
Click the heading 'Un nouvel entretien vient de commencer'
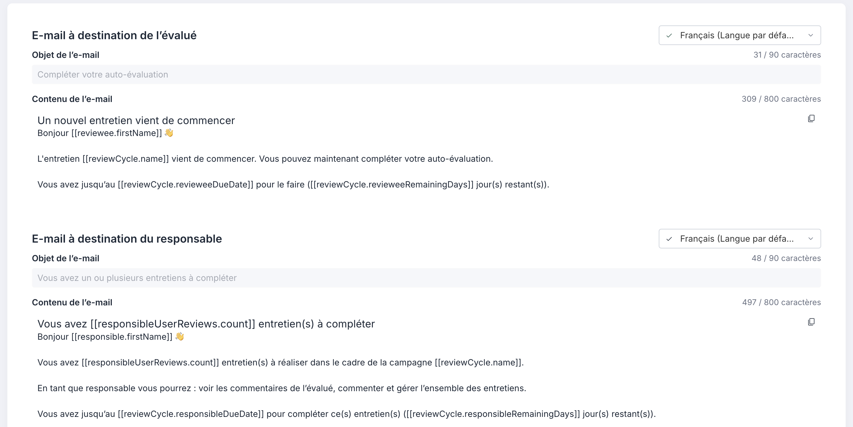coord(136,120)
